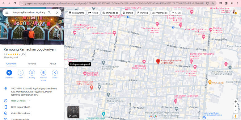Open Chrome three-dot menu
241x120 pixels.
tap(237, 3)
